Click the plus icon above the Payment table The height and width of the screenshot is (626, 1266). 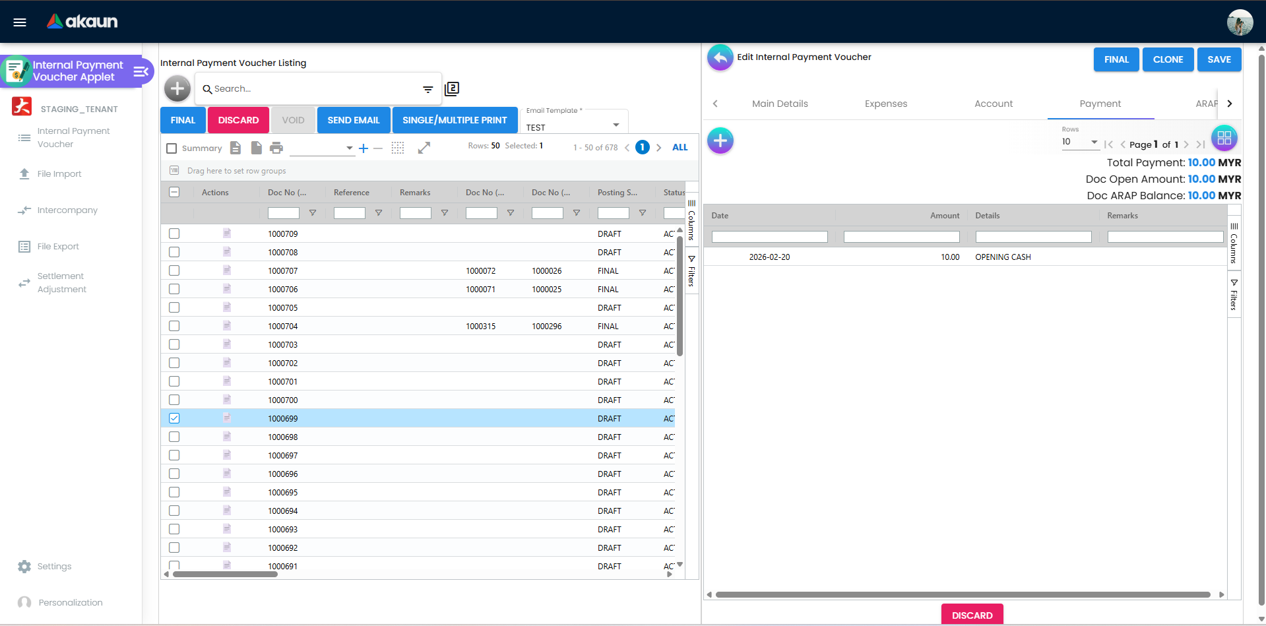coord(720,140)
